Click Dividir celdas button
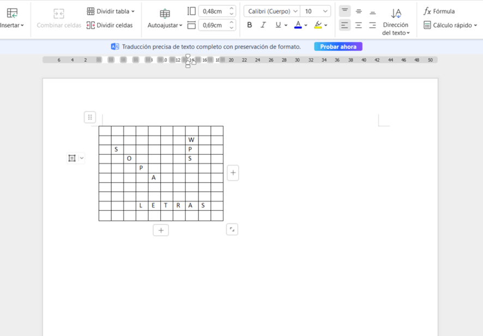Viewport: 483px width, 336px height. [110, 25]
